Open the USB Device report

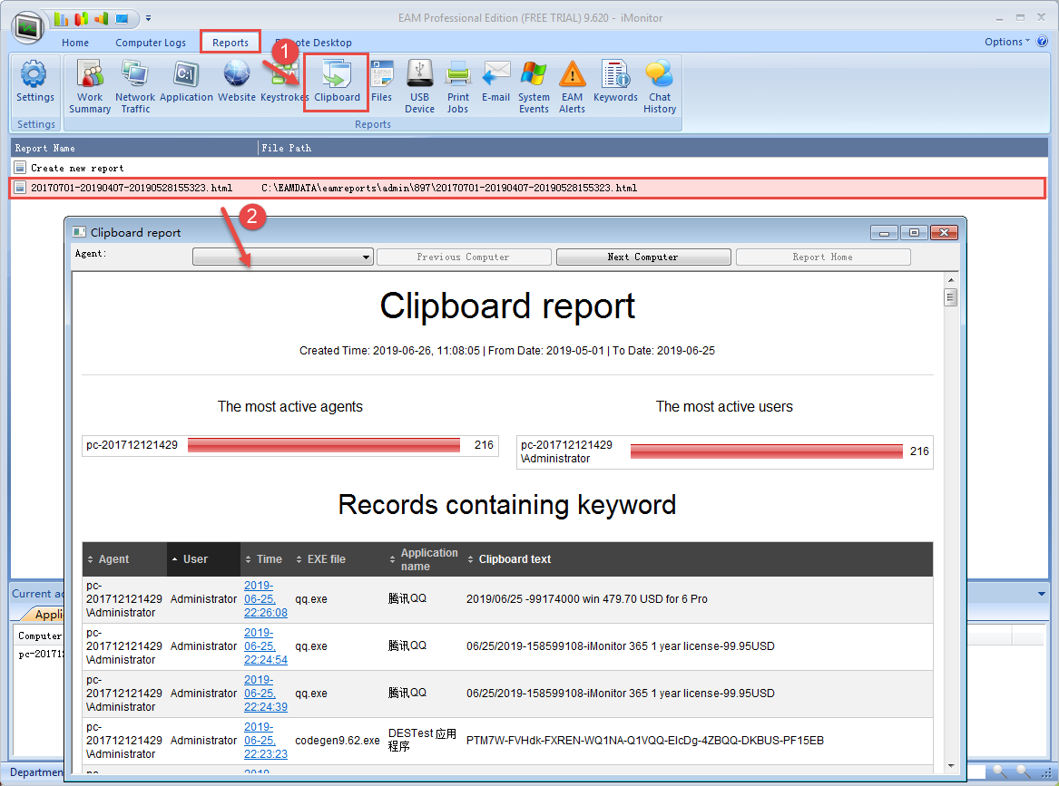point(419,86)
